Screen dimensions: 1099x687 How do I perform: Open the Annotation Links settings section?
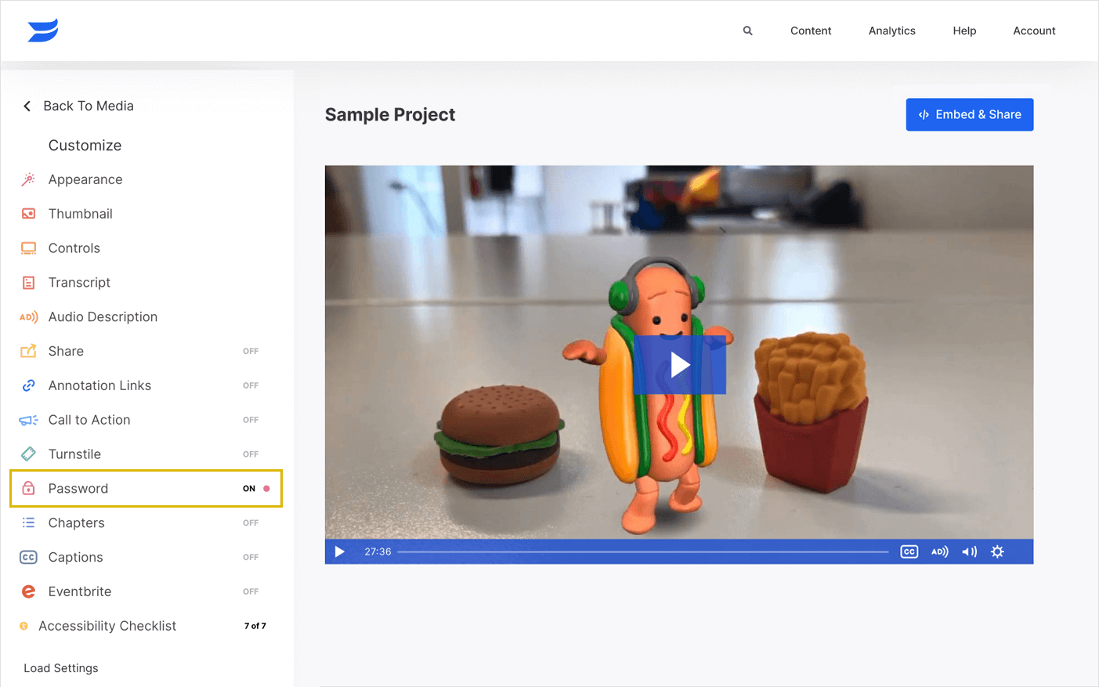[x=99, y=385]
